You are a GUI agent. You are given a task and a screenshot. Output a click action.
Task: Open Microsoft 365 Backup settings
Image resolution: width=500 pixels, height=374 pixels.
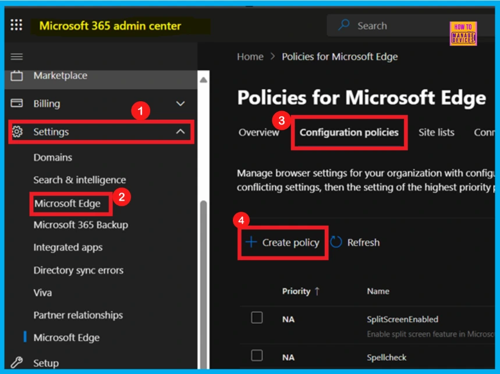pyautogui.click(x=81, y=225)
